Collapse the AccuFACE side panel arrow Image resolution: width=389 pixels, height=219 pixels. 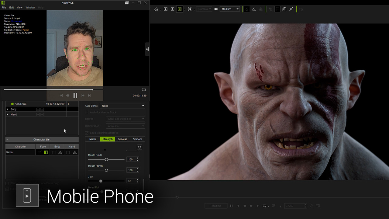pos(147,49)
